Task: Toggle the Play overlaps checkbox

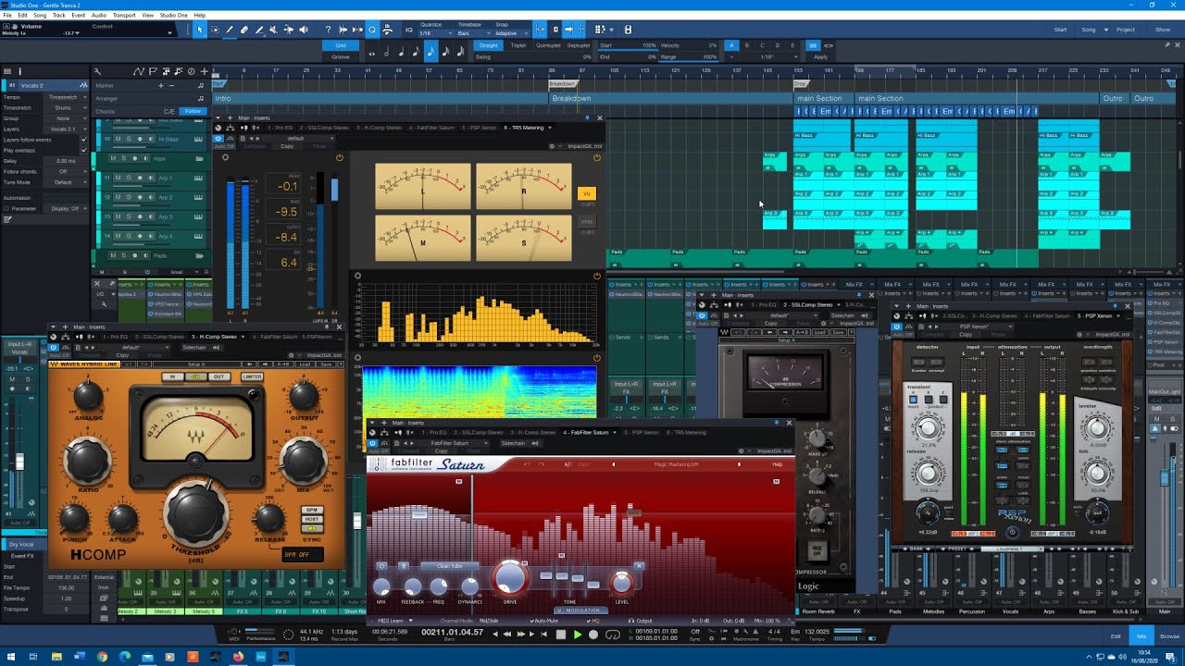Action: pyautogui.click(x=84, y=150)
